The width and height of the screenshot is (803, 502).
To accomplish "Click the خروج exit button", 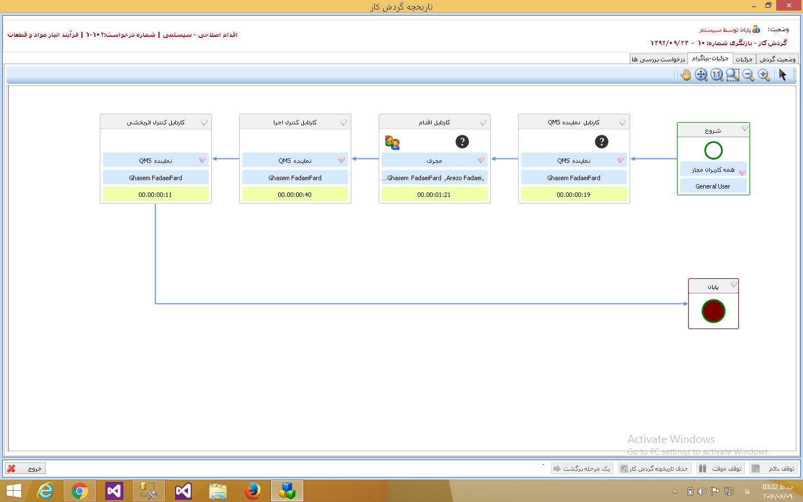I will [26, 469].
